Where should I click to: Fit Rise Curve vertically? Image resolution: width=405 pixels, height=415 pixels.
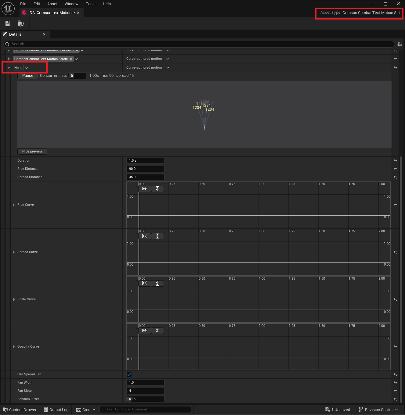(157, 189)
